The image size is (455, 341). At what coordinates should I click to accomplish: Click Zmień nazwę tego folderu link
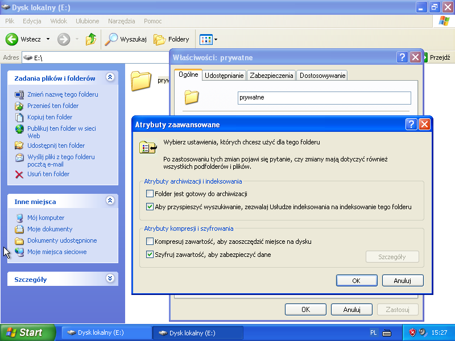point(63,94)
